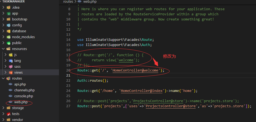This screenshot has height=122, width=256.
Task: Click the web.php breadcrumb segment
Action: [90, 2]
